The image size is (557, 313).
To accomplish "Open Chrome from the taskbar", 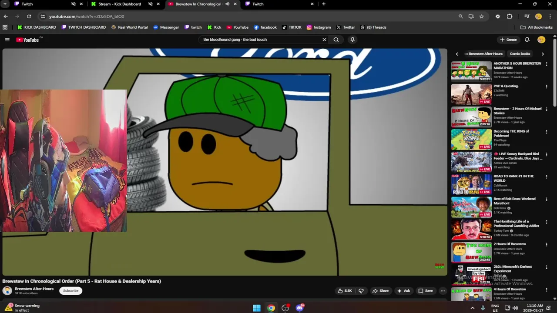I will coord(271,308).
